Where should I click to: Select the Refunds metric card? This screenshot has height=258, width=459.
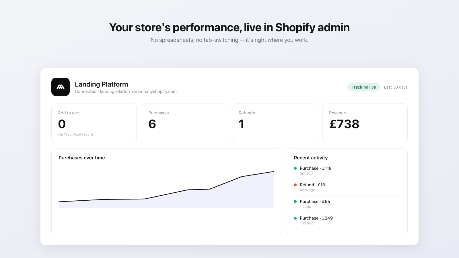point(275,123)
